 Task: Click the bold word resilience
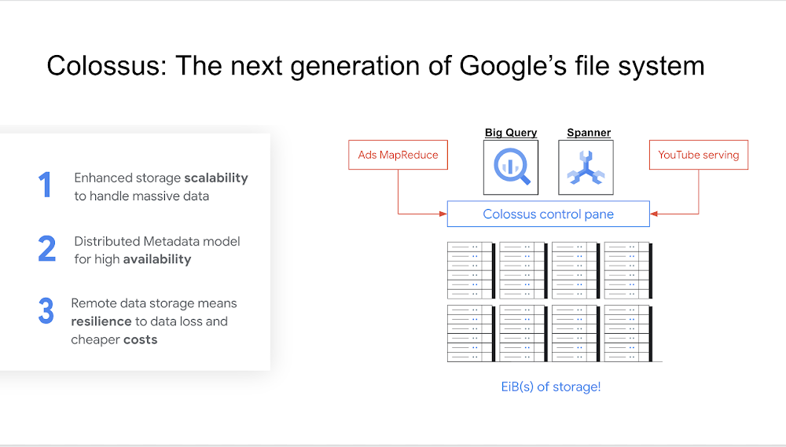coord(101,321)
